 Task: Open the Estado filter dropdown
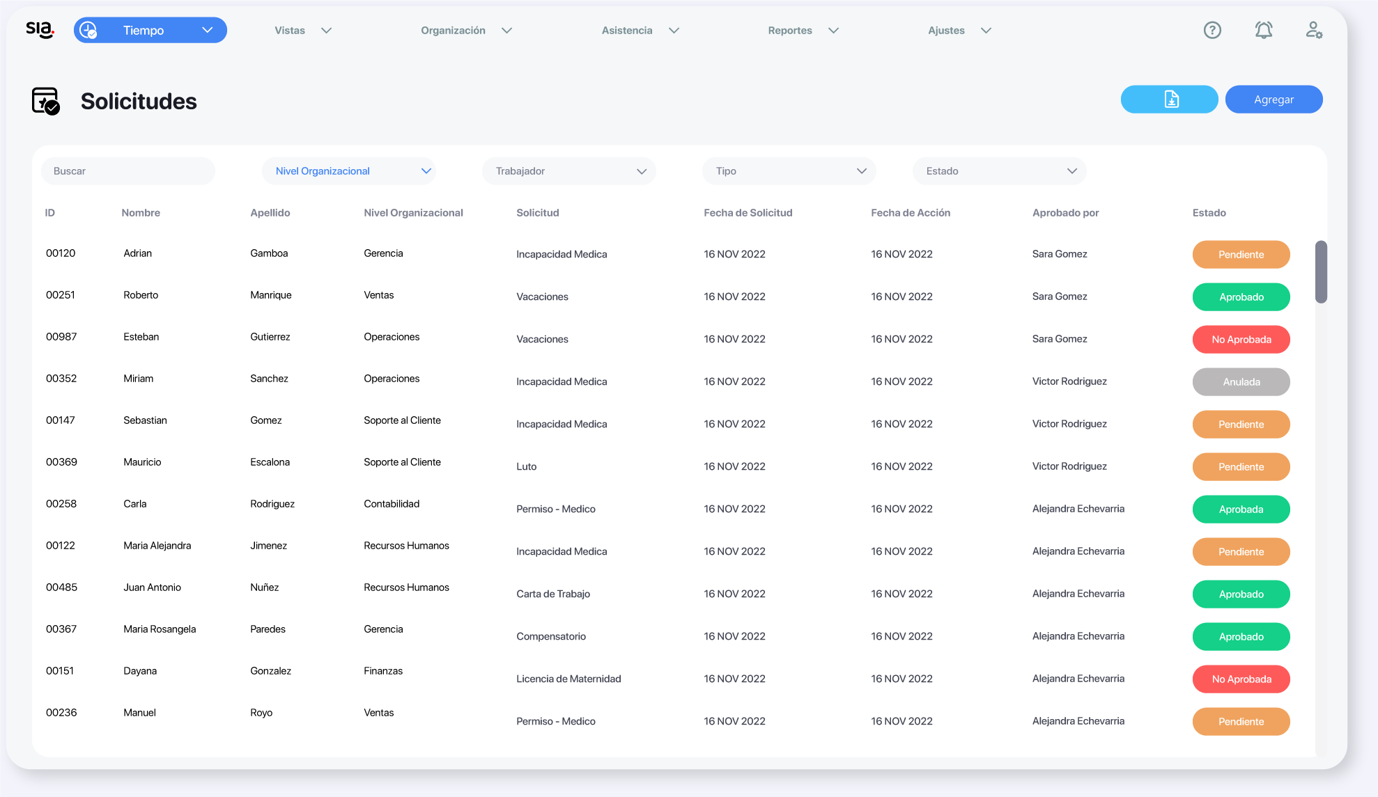pyautogui.click(x=999, y=171)
